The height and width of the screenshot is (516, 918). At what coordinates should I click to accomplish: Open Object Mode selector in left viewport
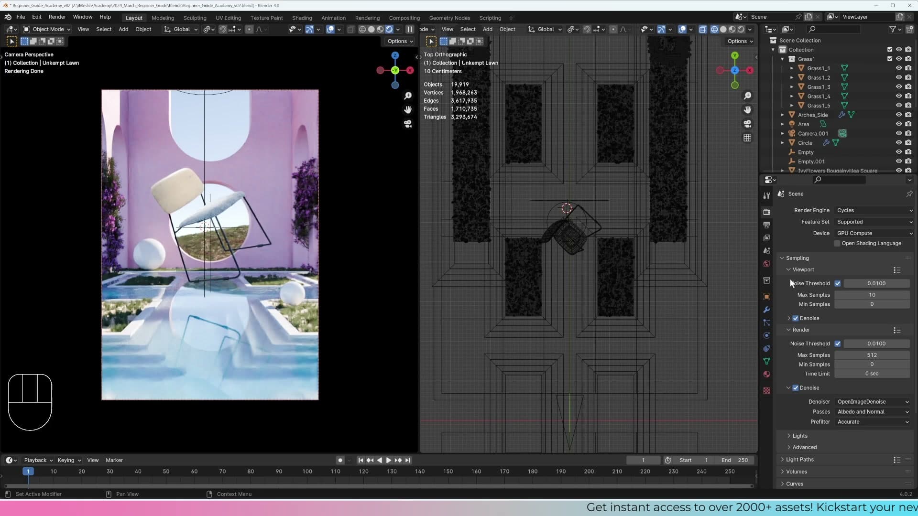click(x=47, y=29)
